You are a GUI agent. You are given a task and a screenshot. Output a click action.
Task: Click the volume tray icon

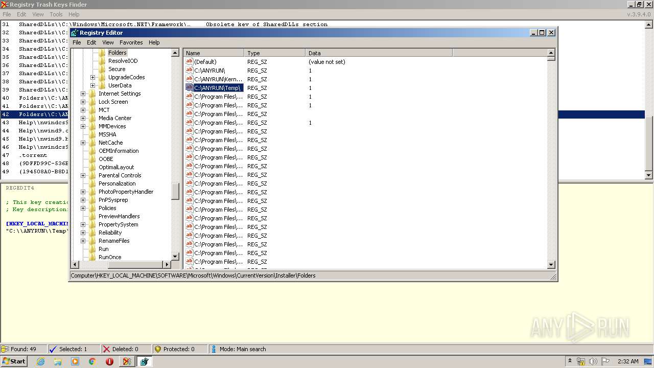(593, 361)
